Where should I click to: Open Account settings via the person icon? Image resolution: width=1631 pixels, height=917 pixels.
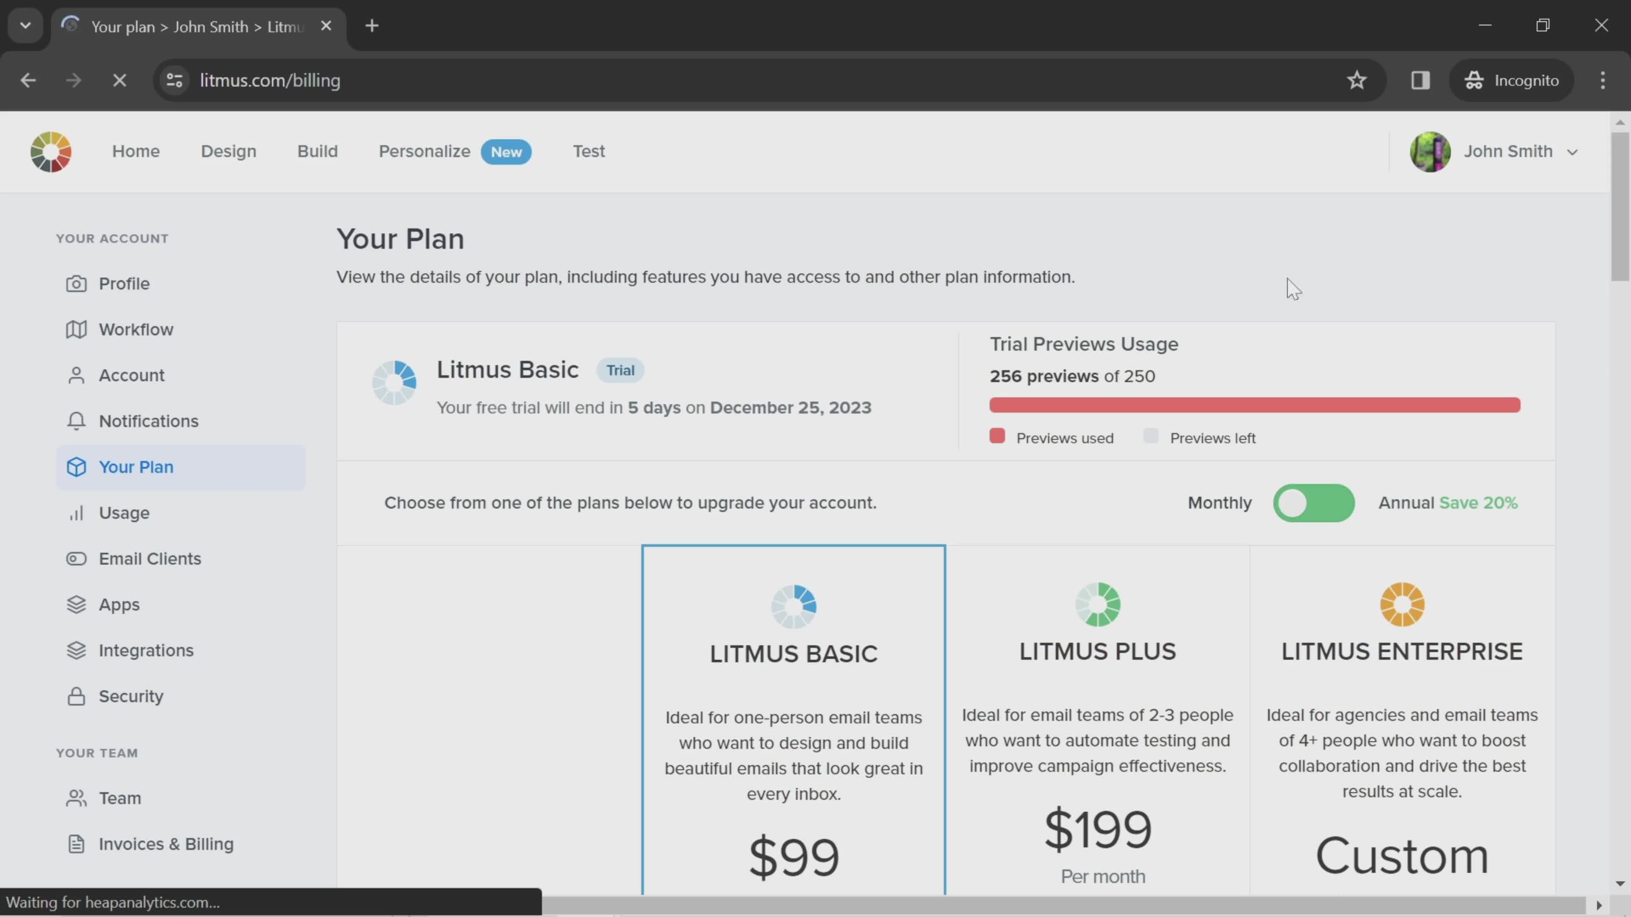coord(76,374)
